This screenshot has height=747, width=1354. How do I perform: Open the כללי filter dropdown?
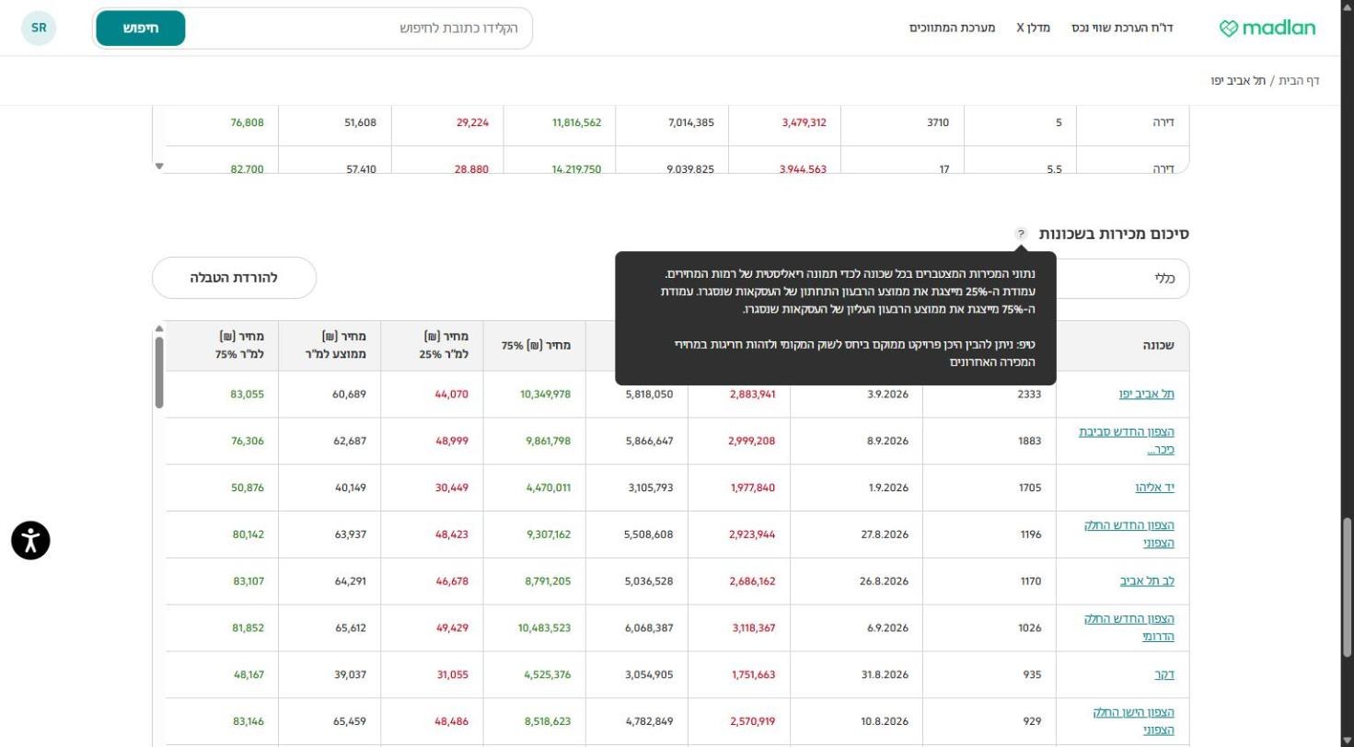[x=1123, y=278]
